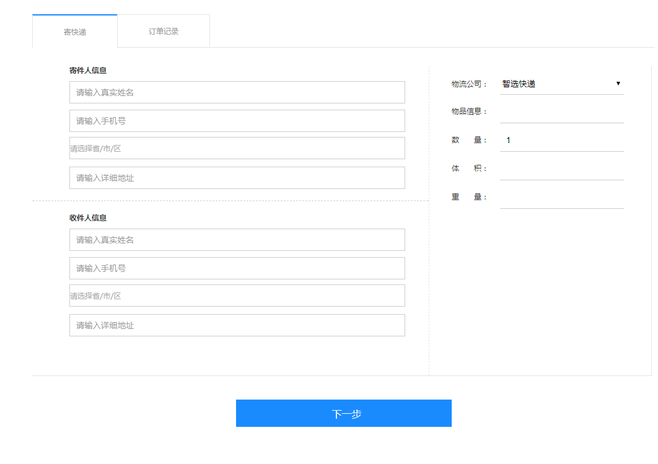Open sender's province/city/district selector
Screen dimensions: 658x464
(237, 149)
